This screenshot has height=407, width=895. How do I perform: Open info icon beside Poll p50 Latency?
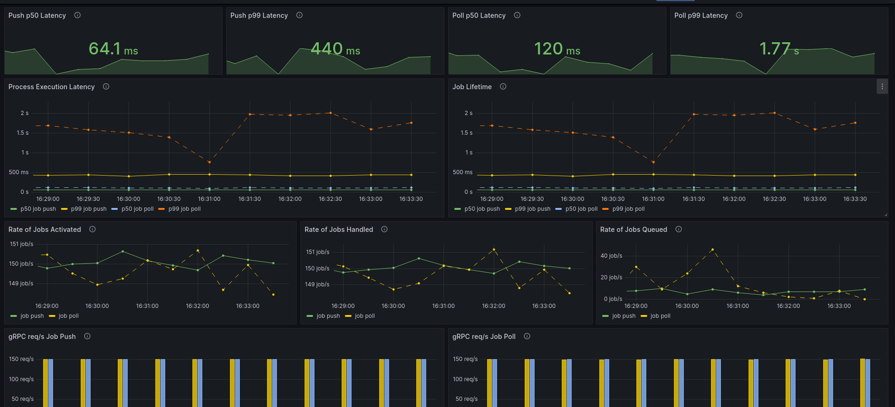tap(517, 15)
